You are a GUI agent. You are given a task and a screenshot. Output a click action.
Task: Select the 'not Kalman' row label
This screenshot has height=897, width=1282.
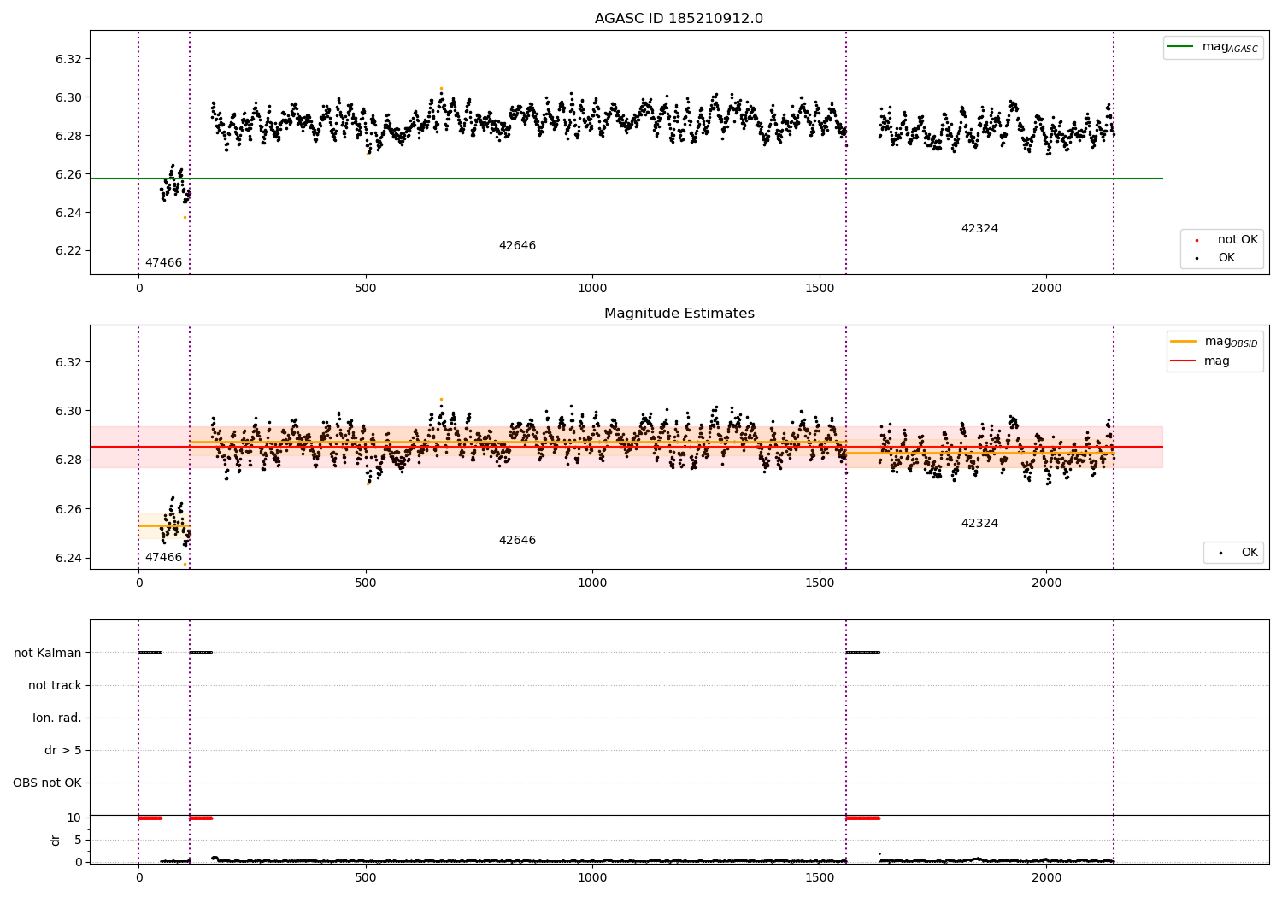(x=48, y=653)
